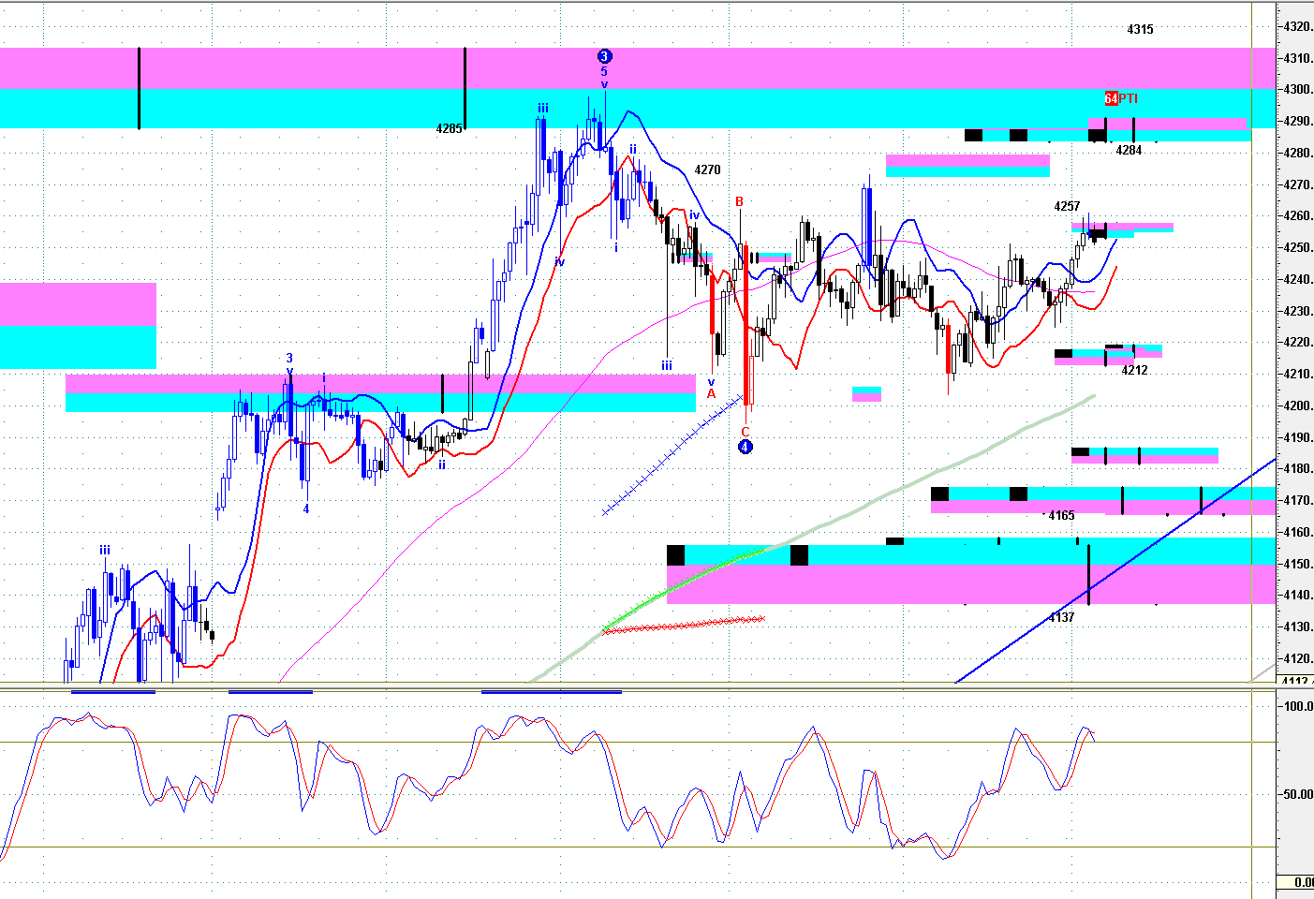Select the circled wave 4 marker
Screen dimensions: 1314x899
point(745,447)
